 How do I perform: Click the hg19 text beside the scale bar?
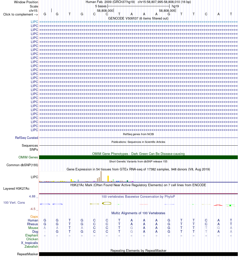click(175, 6)
